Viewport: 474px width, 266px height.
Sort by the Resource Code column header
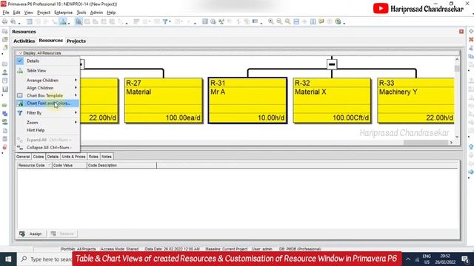pyautogui.click(x=35, y=166)
